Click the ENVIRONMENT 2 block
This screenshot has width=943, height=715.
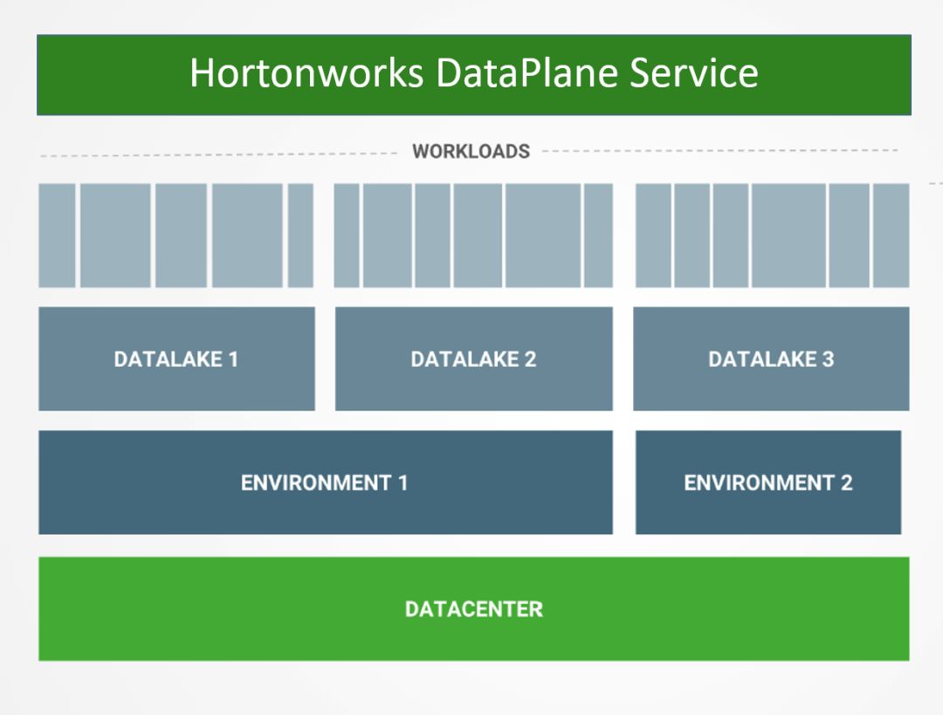[x=768, y=482]
